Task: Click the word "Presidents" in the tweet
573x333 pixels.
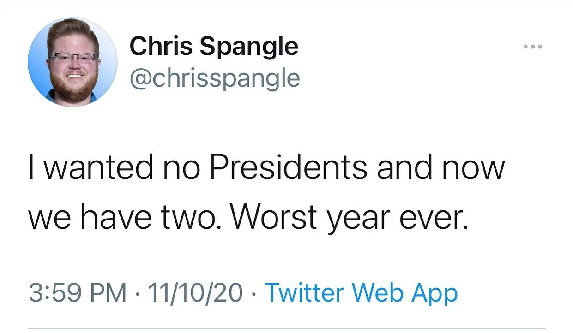Action: click(289, 168)
